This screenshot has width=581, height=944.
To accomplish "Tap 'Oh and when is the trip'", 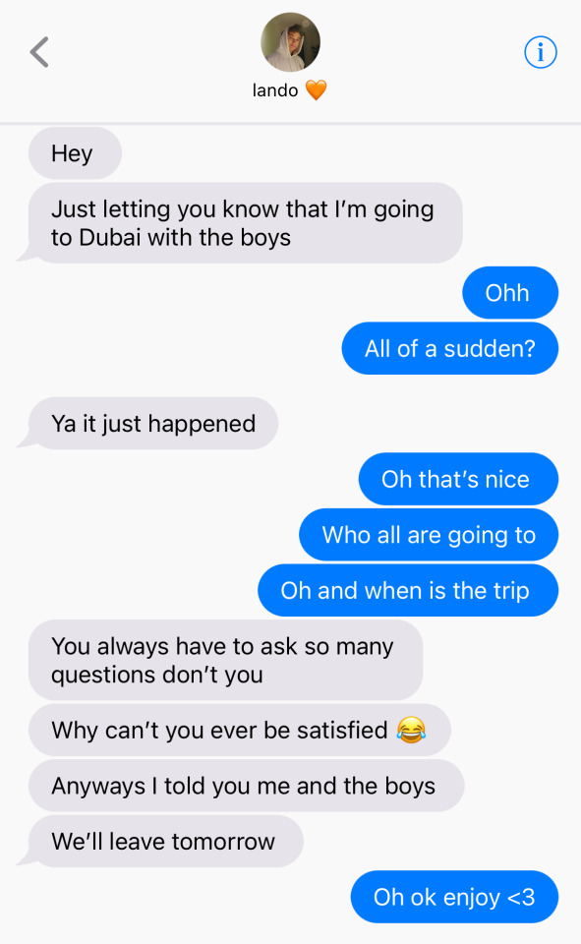I will (408, 590).
